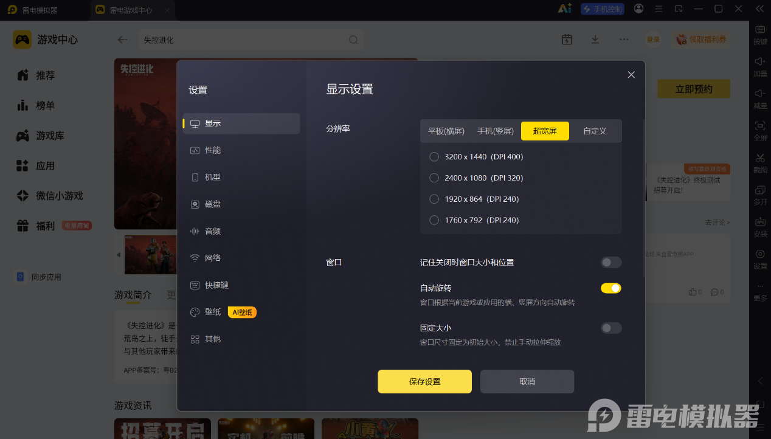
Task: Open the user account icon in title bar
Action: tap(638, 9)
